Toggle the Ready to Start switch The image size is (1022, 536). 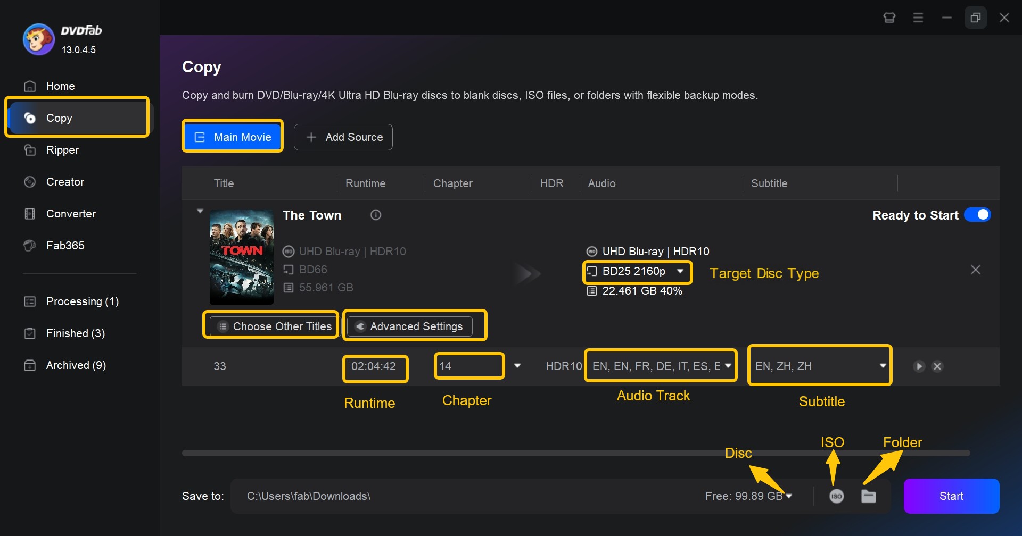click(x=977, y=215)
